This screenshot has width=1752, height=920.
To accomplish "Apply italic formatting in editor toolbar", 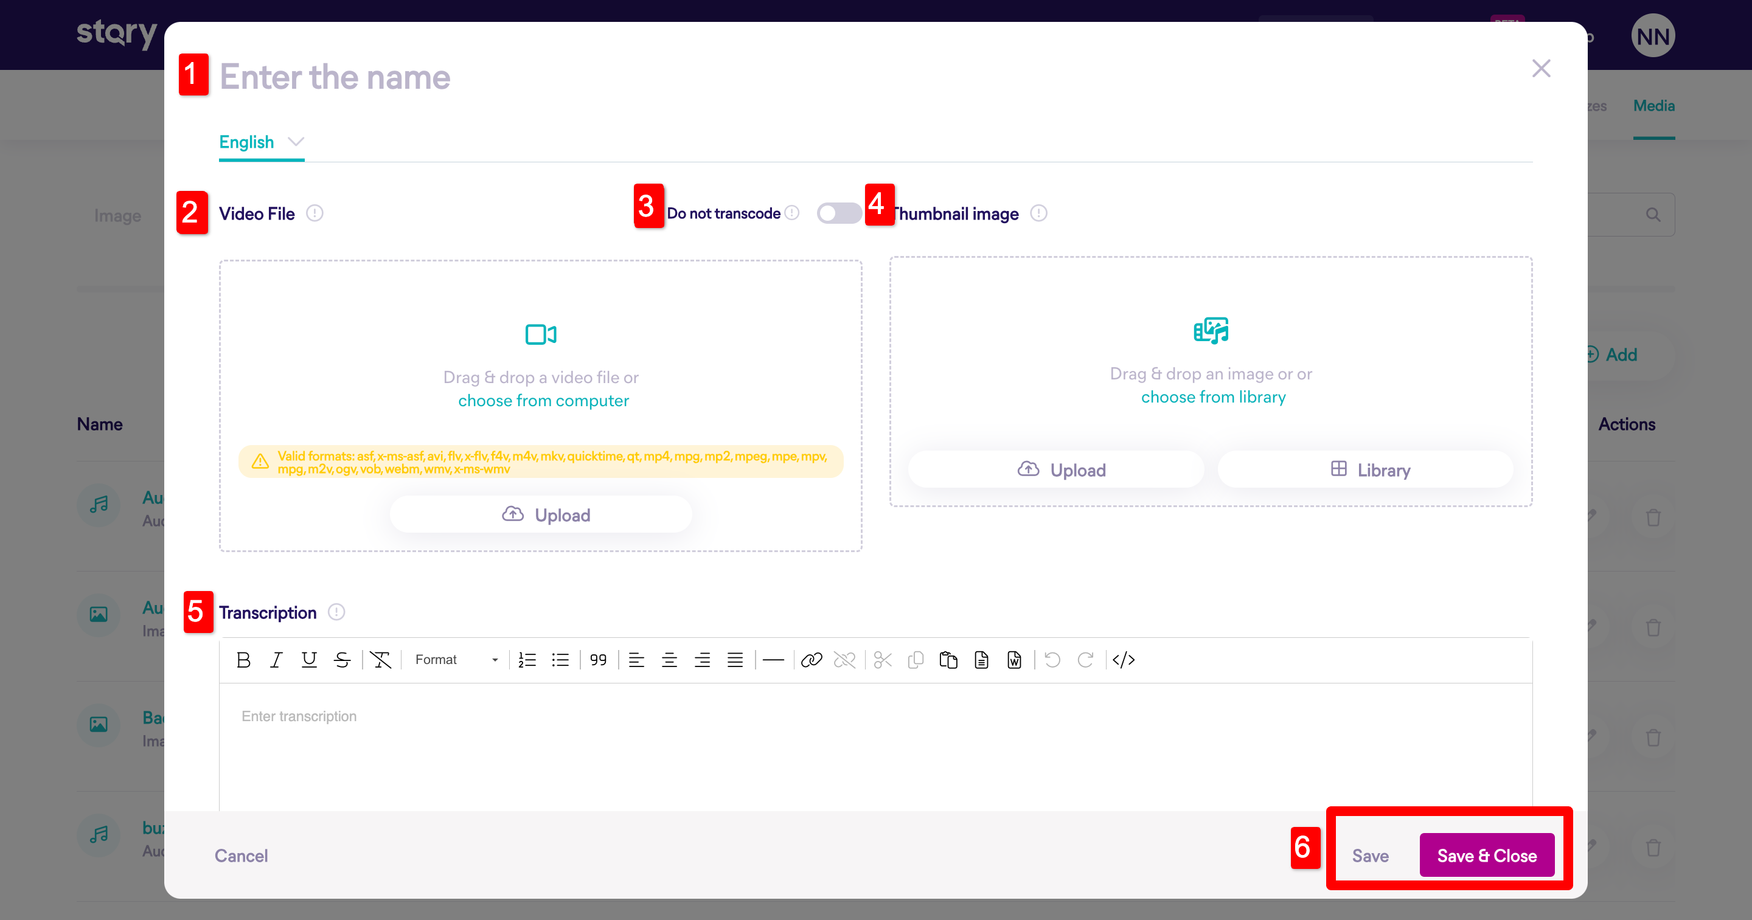I will [x=276, y=660].
